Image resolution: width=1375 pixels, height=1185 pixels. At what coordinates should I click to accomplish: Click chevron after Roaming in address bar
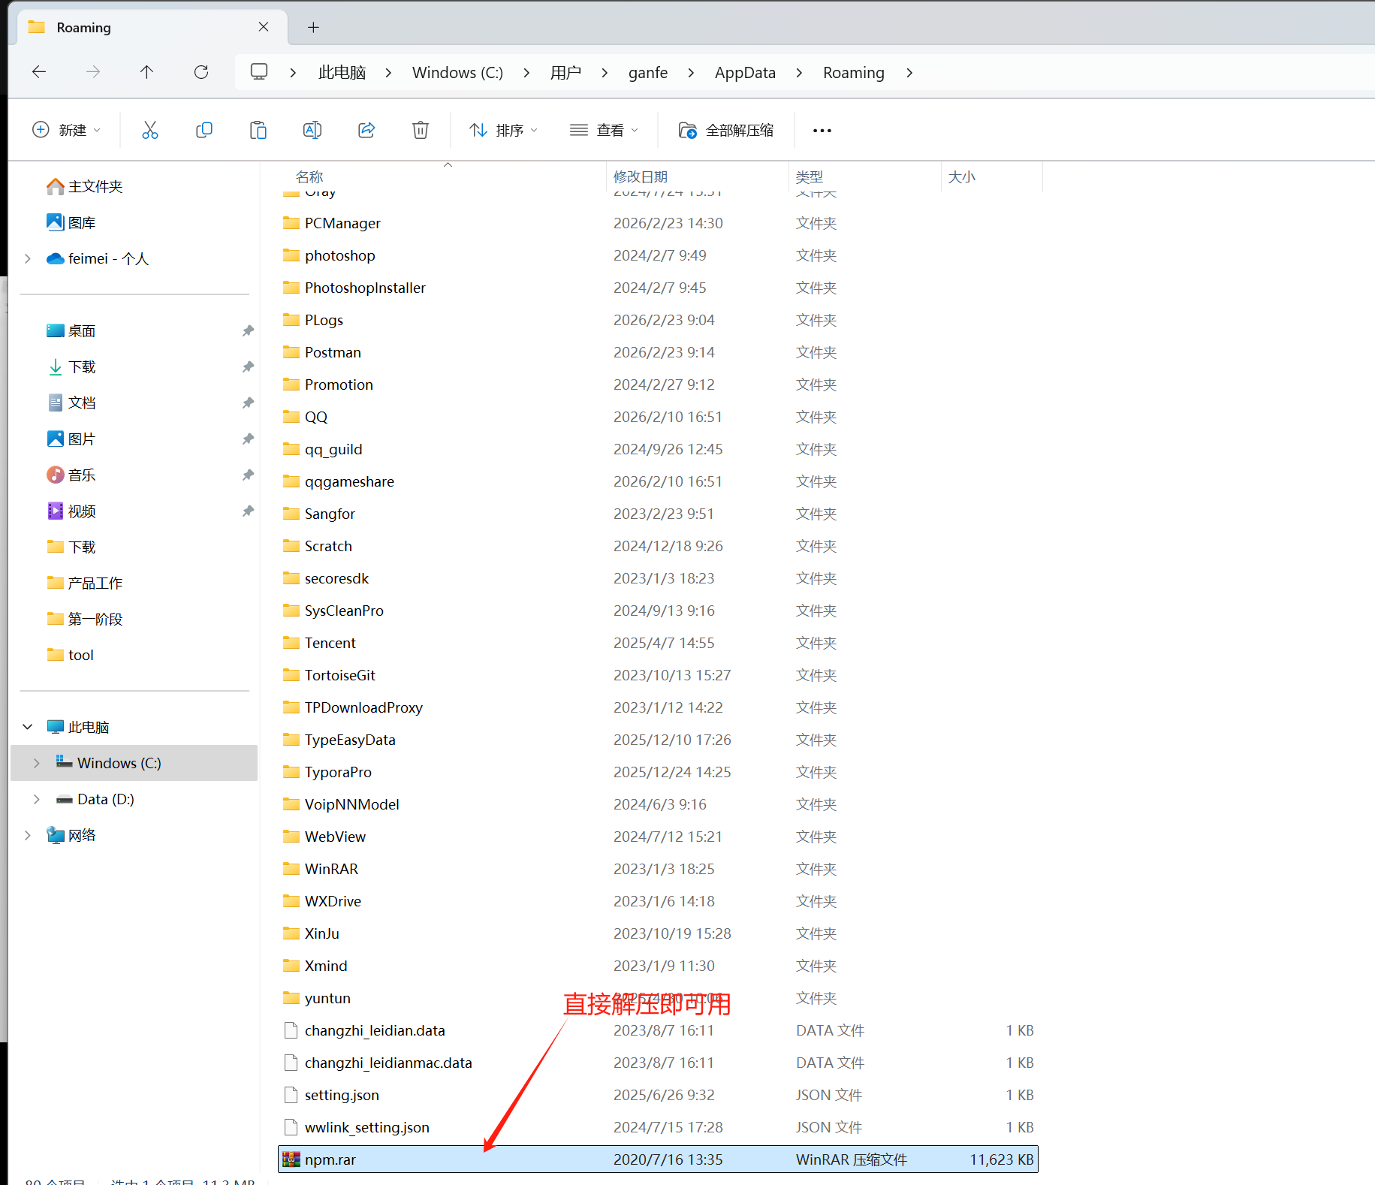(909, 73)
